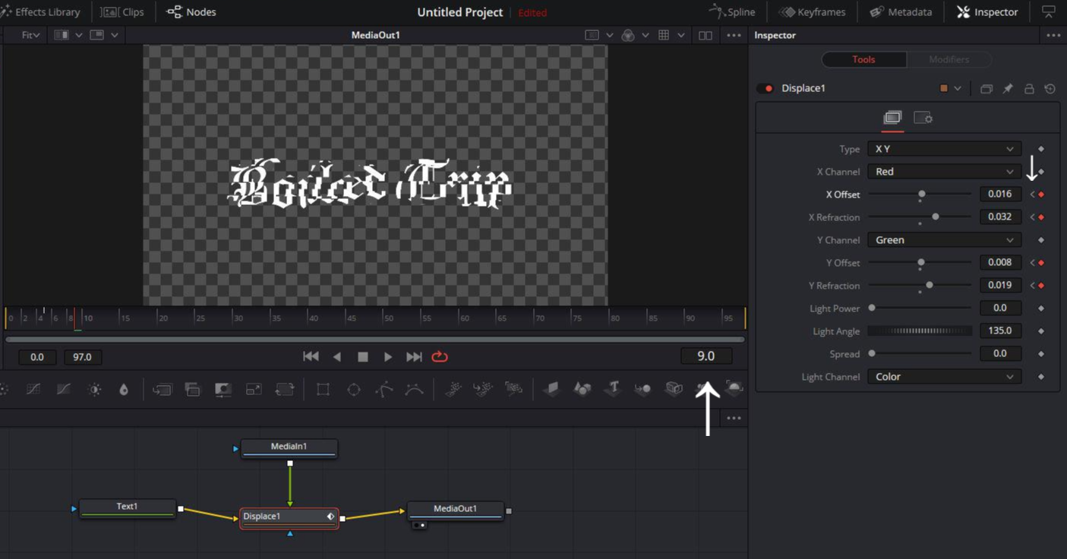1067x559 pixels.
Task: Add the Channel Booleans tool
Action: click(x=192, y=389)
